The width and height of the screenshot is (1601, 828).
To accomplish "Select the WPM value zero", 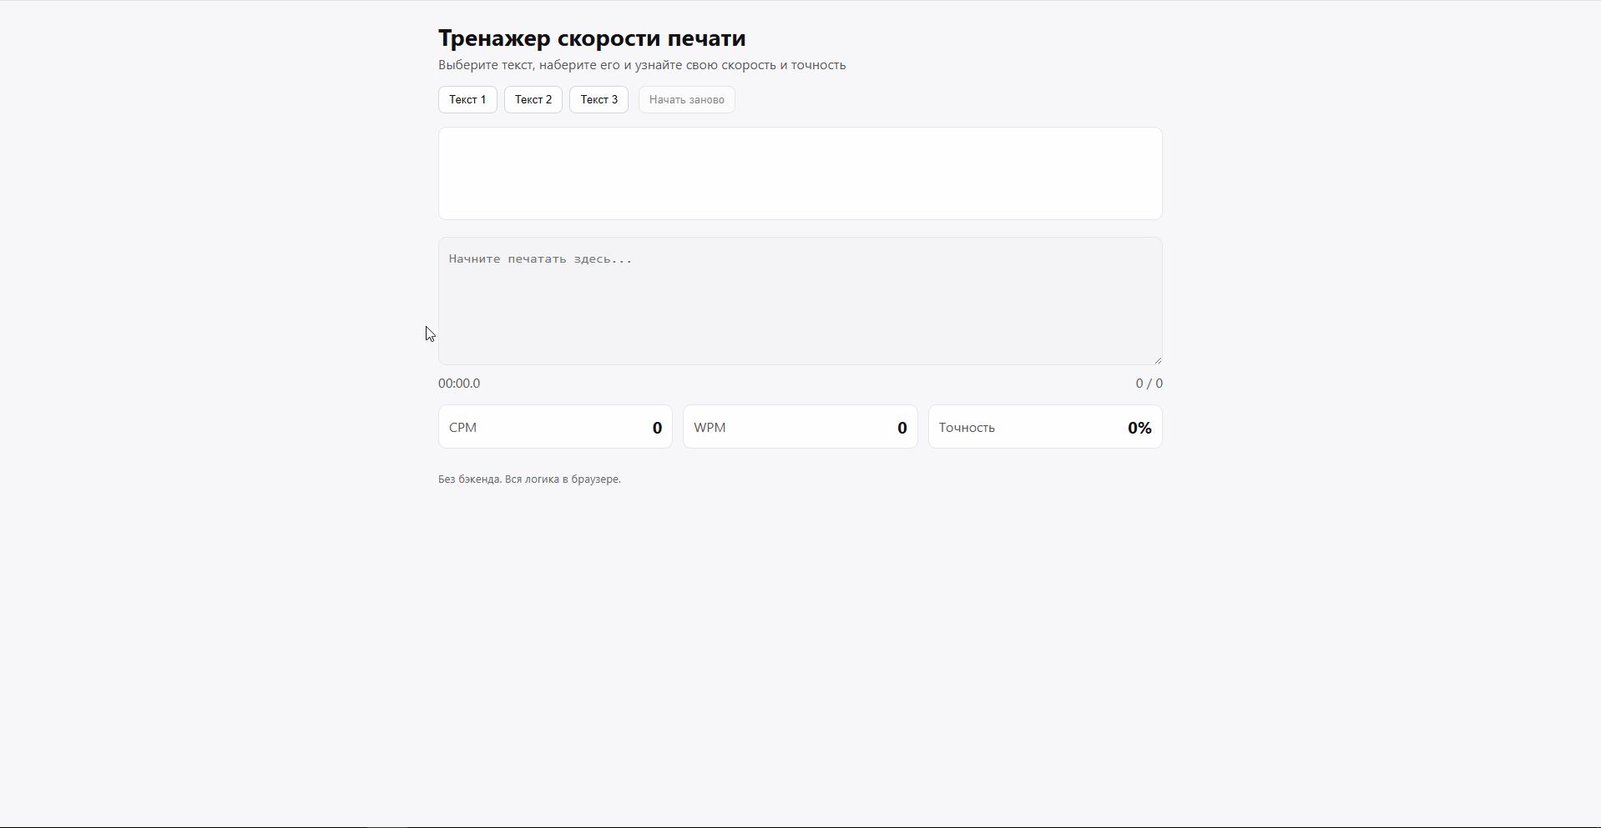I will (x=902, y=428).
